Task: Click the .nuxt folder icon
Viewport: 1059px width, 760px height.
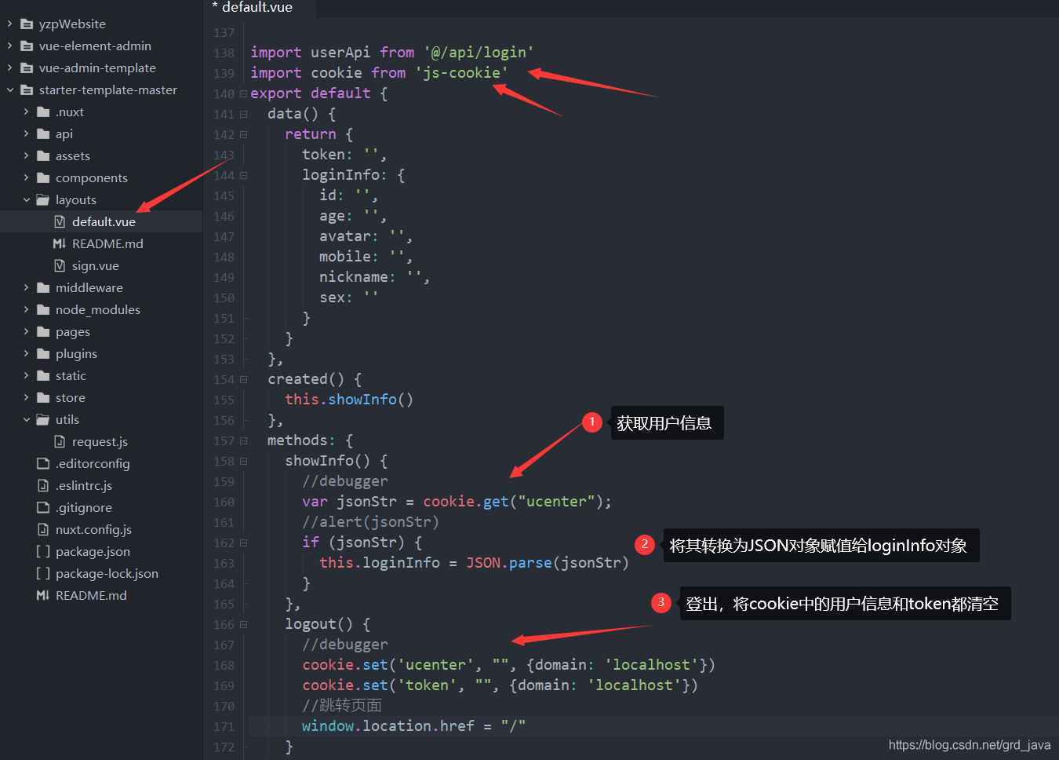Action: coord(43,111)
